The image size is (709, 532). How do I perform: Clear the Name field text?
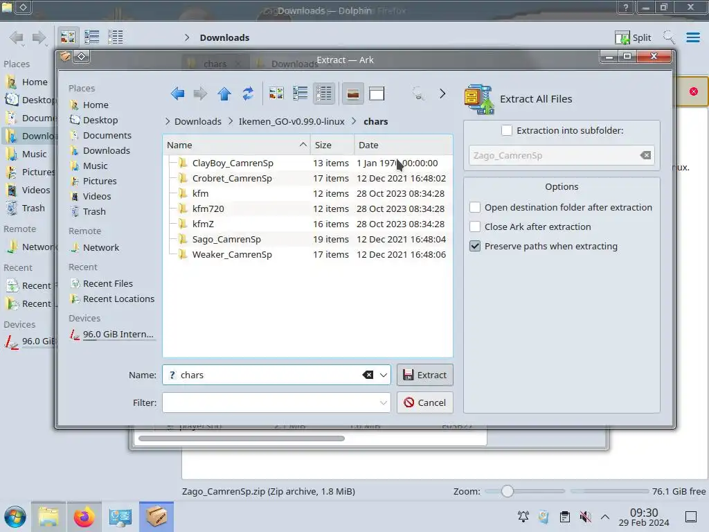368,375
